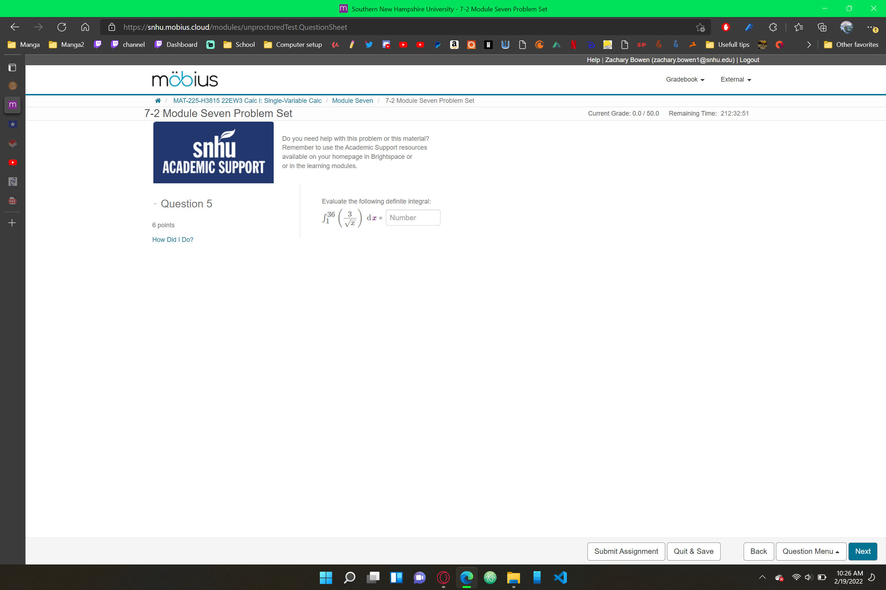This screenshot has height=590, width=886.
Task: Open the Twitter favorite in the bookmarks bar
Action: [368, 44]
